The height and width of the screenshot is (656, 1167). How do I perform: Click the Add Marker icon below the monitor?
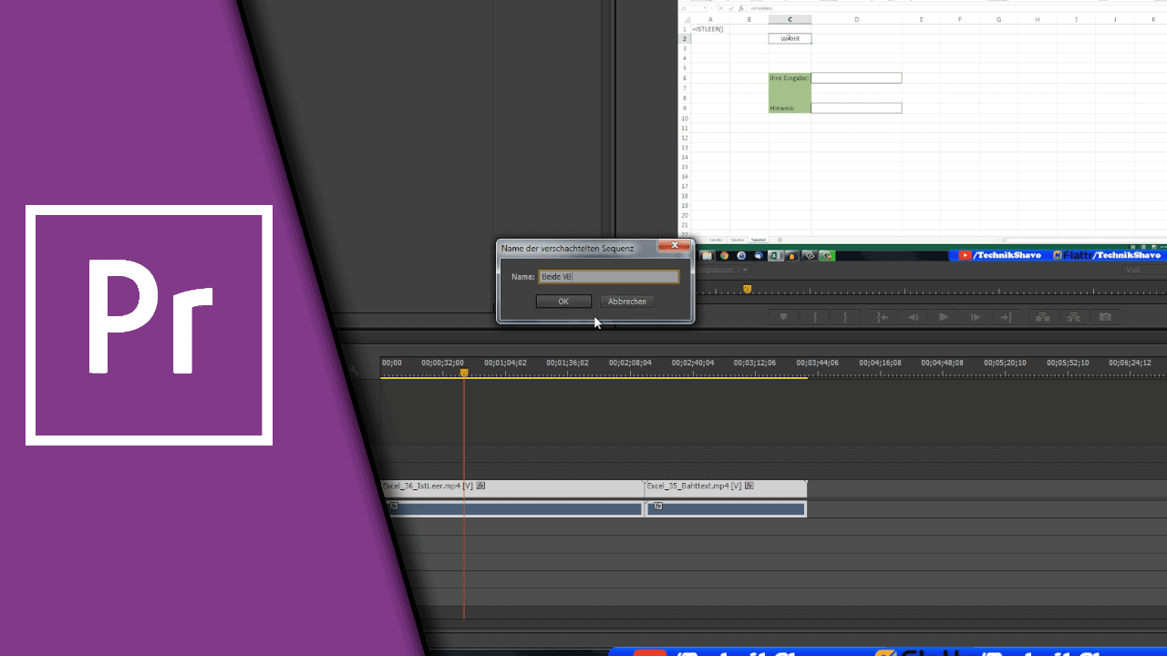click(782, 317)
